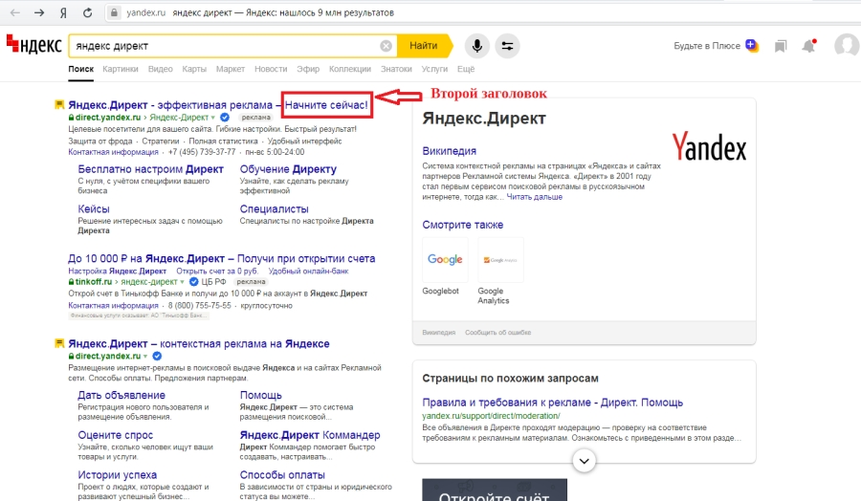The image size is (861, 501).
Task: Switch to the Знатоки tab
Action: (x=396, y=69)
